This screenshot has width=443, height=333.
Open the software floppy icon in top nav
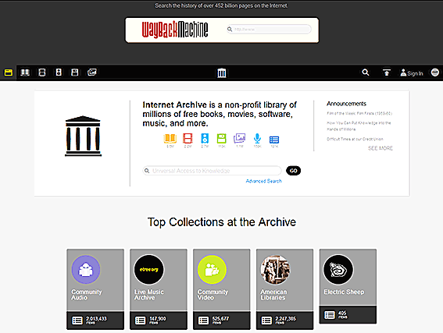75,73
